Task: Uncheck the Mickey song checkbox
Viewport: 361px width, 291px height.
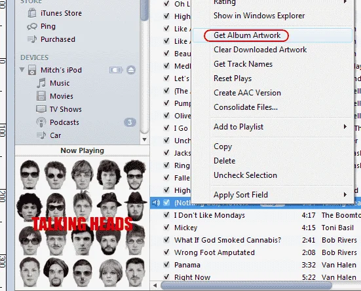Action: 166,228
